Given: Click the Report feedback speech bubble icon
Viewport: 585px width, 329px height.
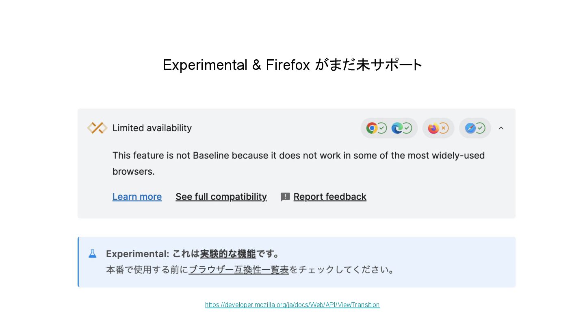Looking at the screenshot, I should (285, 197).
